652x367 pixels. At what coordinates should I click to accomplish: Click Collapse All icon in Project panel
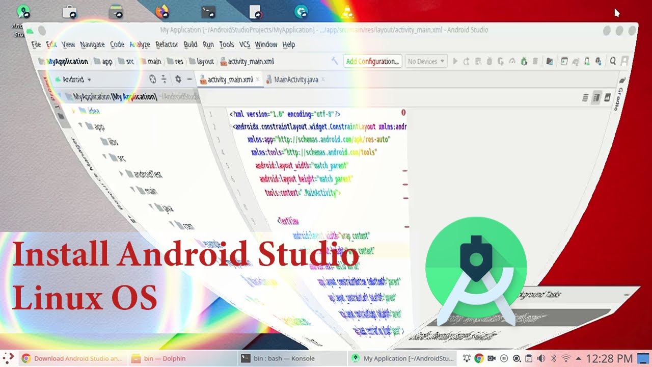tap(164, 79)
